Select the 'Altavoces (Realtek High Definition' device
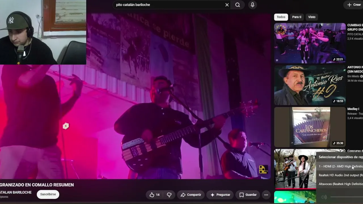The width and height of the screenshot is (363, 204). (340, 184)
